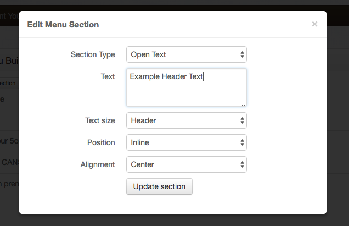The image size is (349, 226).
Task: Click the textarea resize handle corner
Action: [x=244, y=103]
